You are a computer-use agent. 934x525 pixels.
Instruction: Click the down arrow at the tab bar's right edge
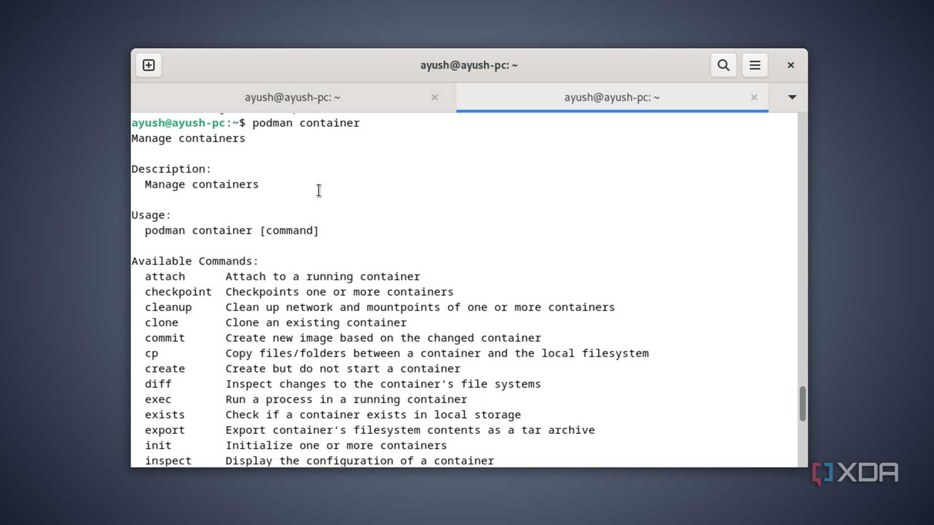pyautogui.click(x=791, y=97)
